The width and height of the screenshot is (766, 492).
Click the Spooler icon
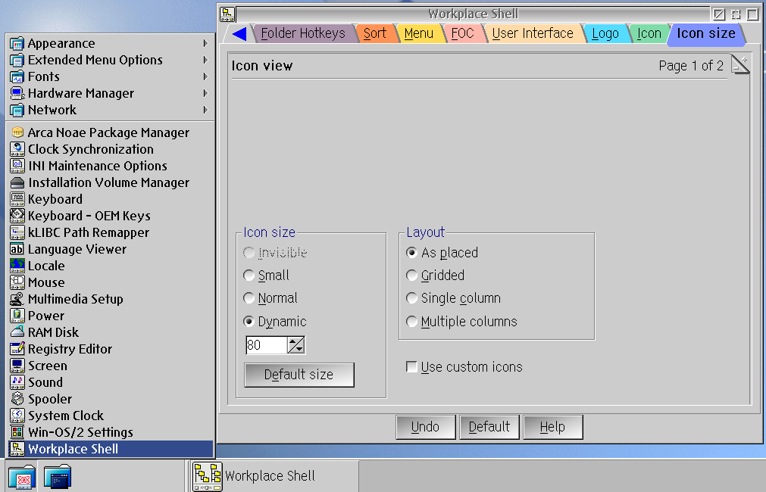17,399
